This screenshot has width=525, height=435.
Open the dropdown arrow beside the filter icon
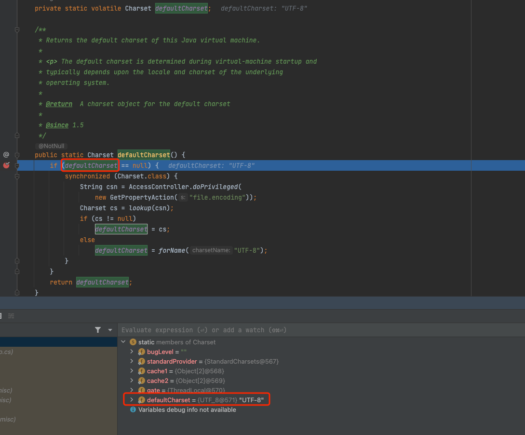point(110,330)
